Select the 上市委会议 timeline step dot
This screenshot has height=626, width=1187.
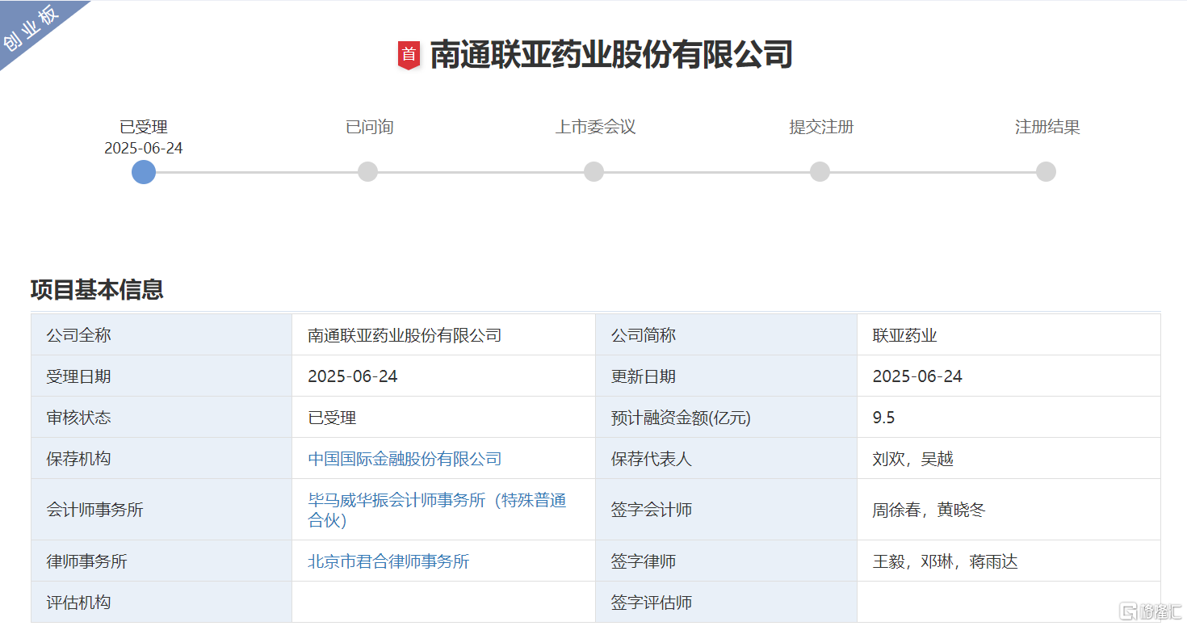593,172
